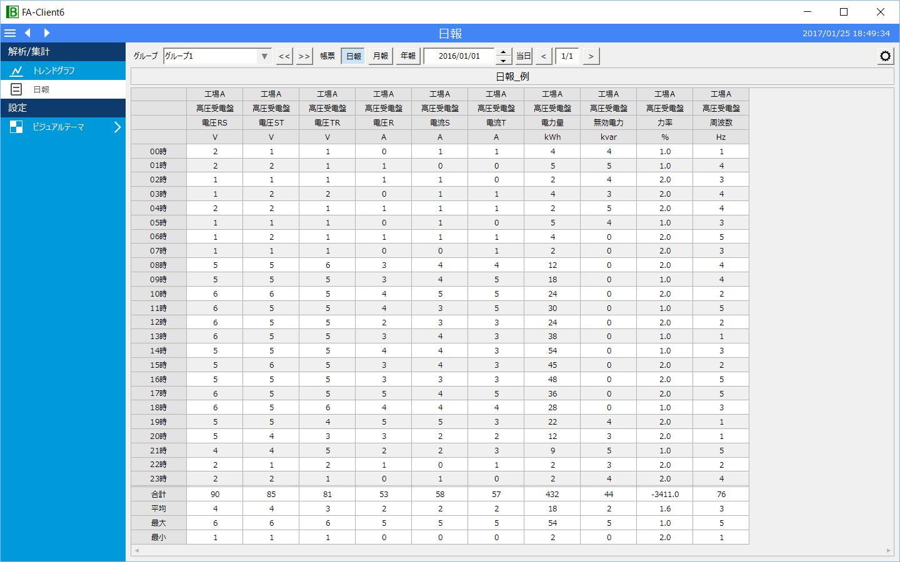Maximize the FA-Client6 window
Screen dimensions: 900x562
[x=844, y=12]
